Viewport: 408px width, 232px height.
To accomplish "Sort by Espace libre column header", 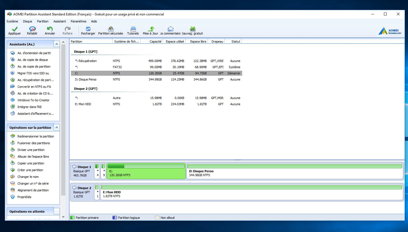I will click(x=197, y=42).
